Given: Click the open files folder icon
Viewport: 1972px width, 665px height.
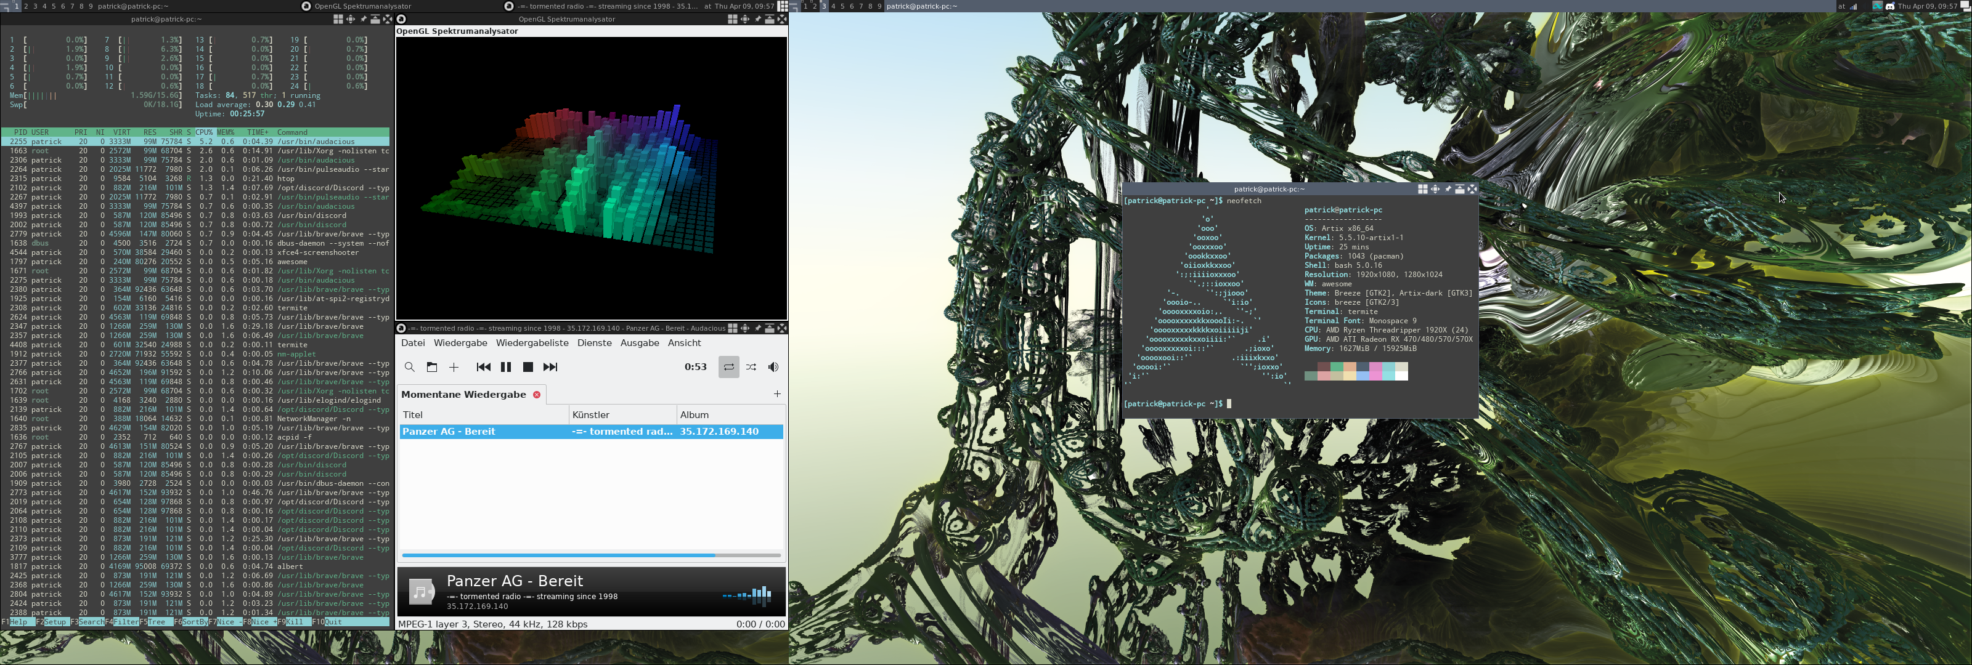Looking at the screenshot, I should click(432, 368).
